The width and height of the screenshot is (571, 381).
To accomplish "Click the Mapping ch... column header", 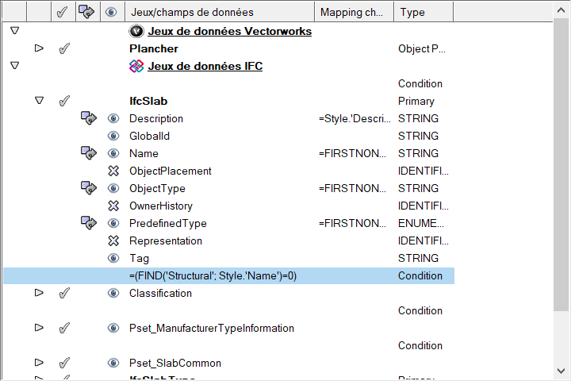I will (x=354, y=12).
